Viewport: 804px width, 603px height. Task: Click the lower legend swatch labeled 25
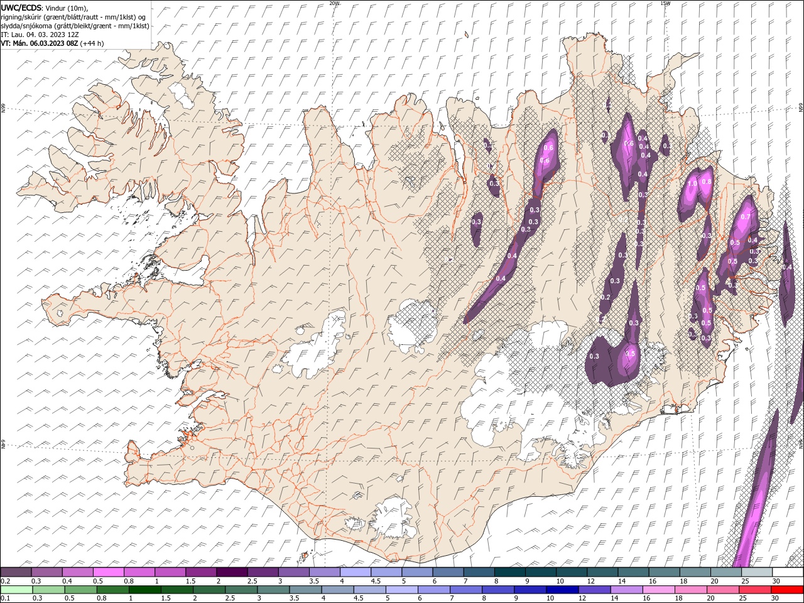click(754, 590)
